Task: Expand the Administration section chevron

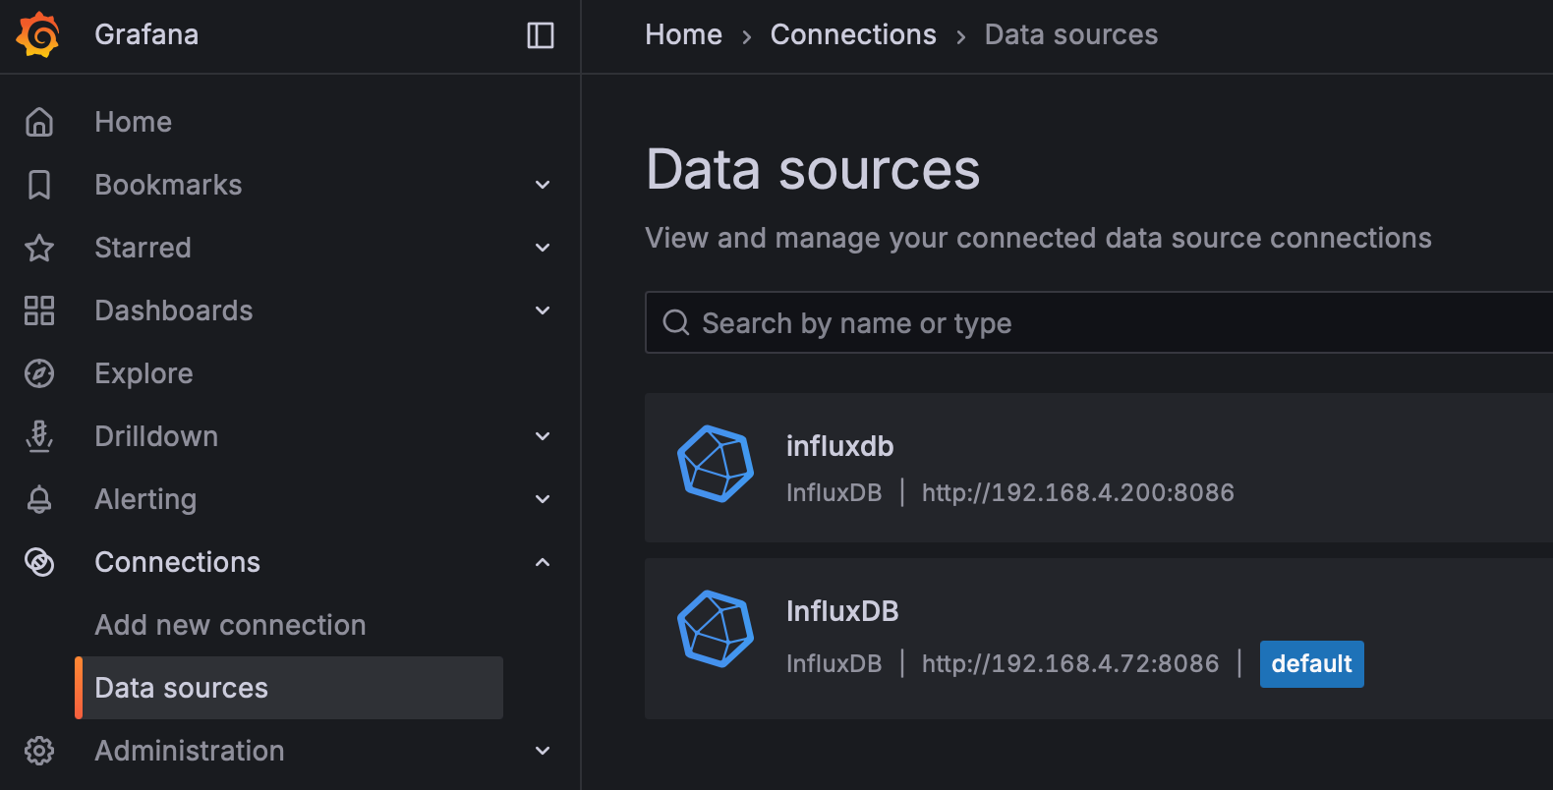Action: pyautogui.click(x=543, y=751)
